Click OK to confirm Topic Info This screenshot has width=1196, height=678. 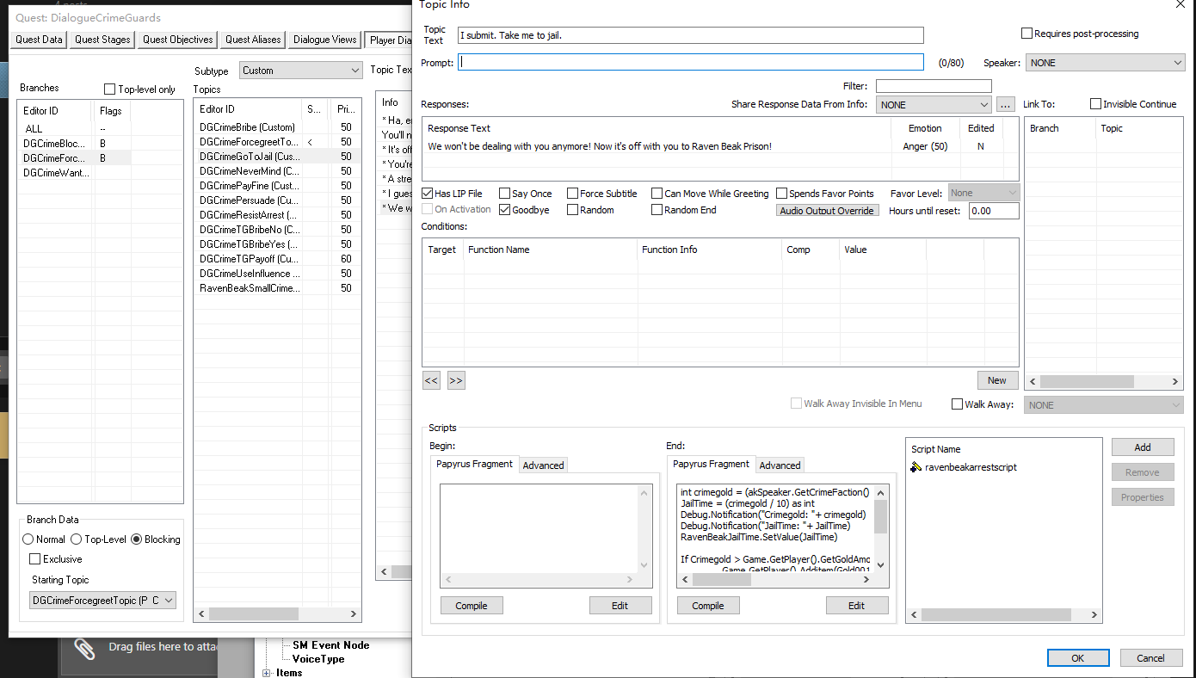(x=1078, y=657)
